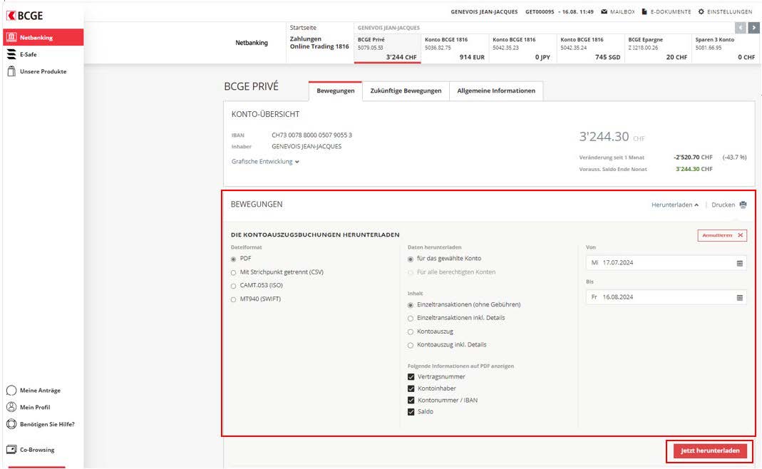Click the IBAN CH73 0078 8000 0507 9055 3
Screen dimensions: 762x469
(312, 135)
